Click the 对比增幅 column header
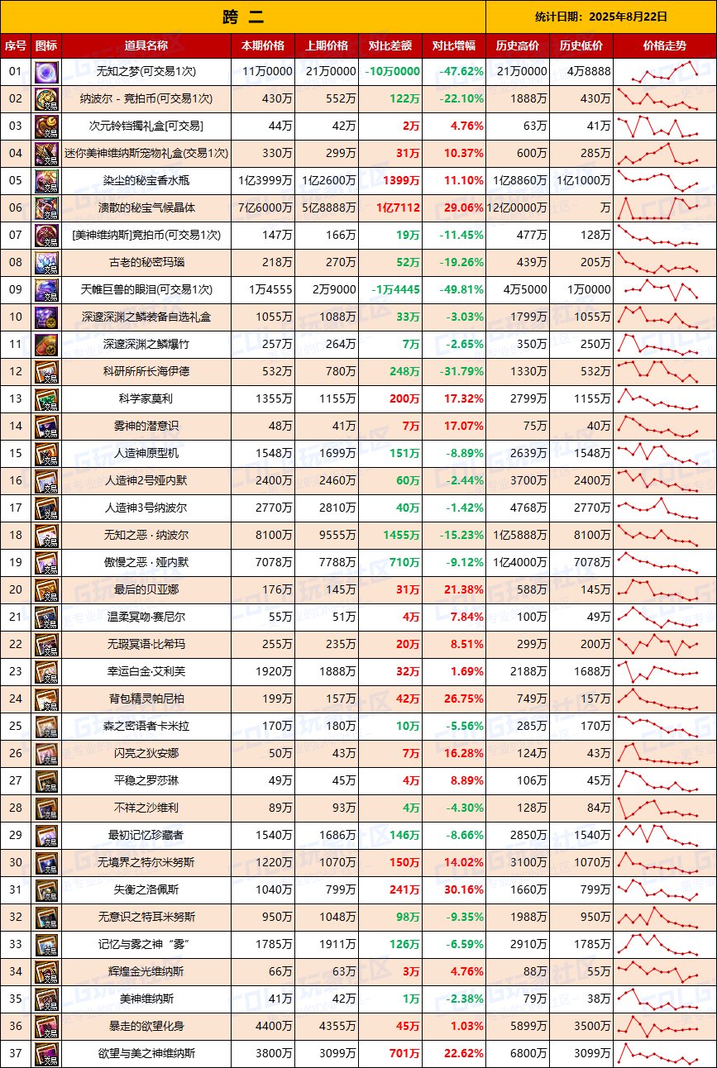This screenshot has width=717, height=1068. click(x=454, y=46)
